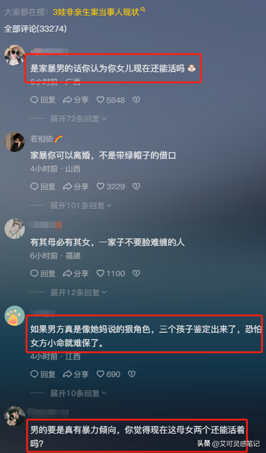Share the 福建 comment with 1100 likes
The height and width of the screenshot is (453, 266).
[76, 273]
